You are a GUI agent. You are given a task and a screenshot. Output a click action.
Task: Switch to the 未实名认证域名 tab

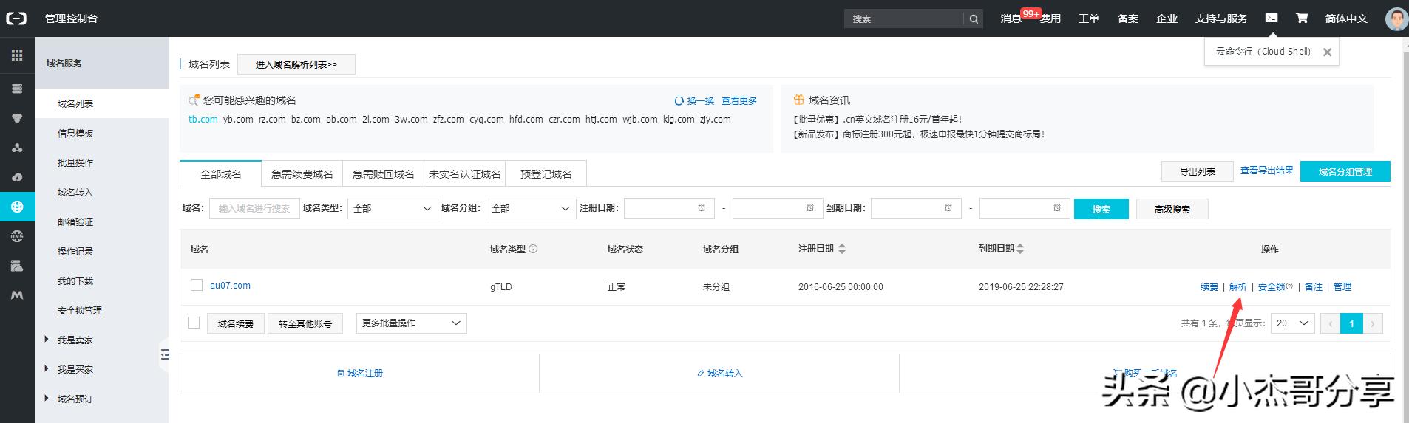point(465,174)
